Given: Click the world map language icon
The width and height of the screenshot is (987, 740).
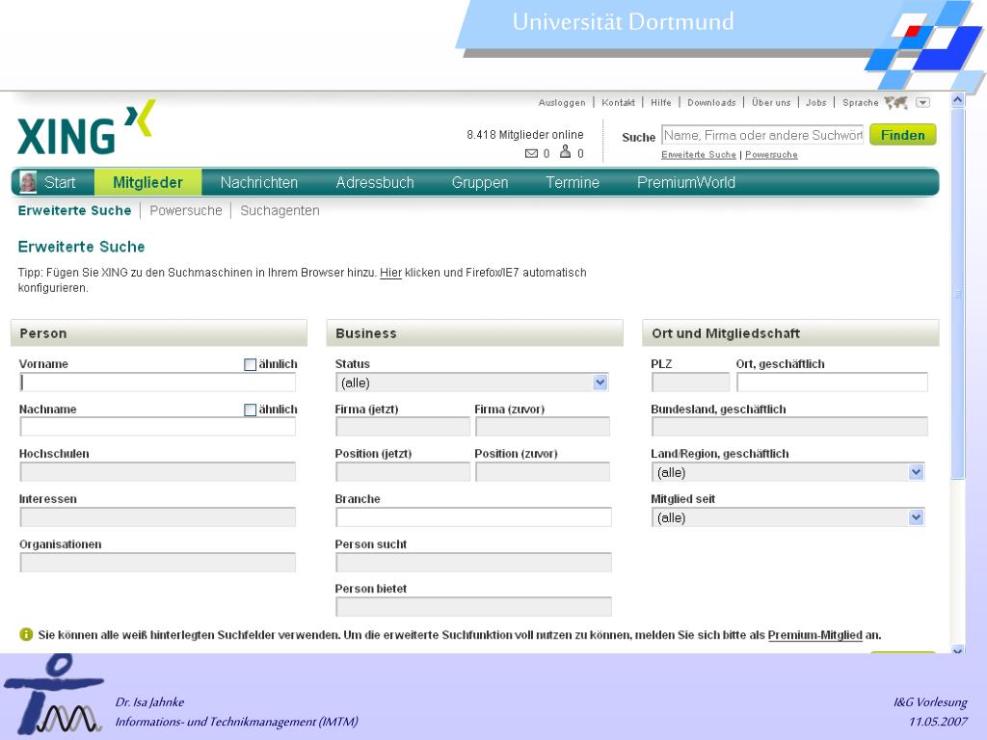Looking at the screenshot, I should pos(895,102).
